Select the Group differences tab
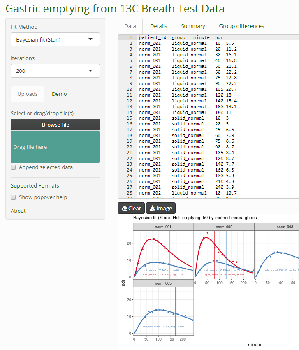This screenshot has height=350, width=299. 241,26
